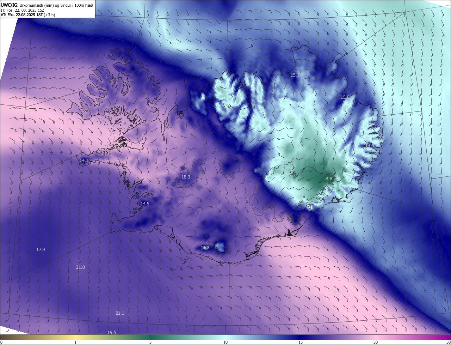Click the colorbar tick label 5
Viewport: 451px width, 345px height.
tap(150, 342)
